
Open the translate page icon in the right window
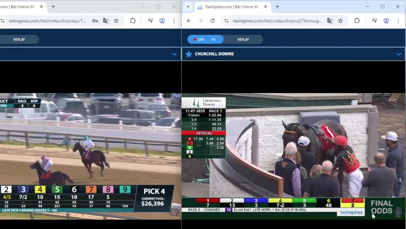[330, 21]
